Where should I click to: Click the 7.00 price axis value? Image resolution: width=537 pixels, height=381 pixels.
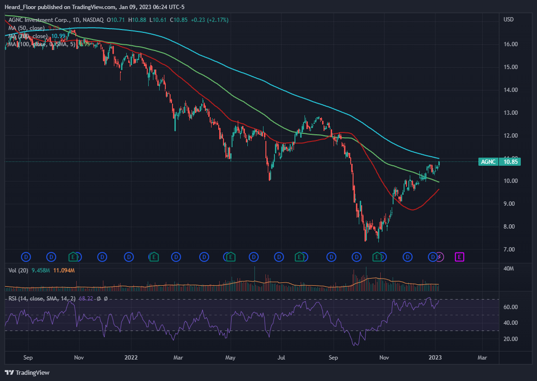(509, 249)
